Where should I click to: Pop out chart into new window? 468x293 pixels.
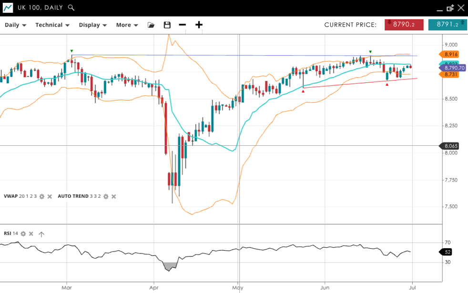pyautogui.click(x=450, y=8)
